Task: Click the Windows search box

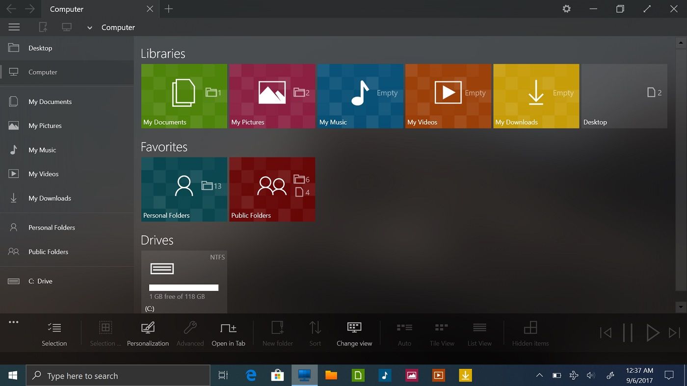Action: 118,376
